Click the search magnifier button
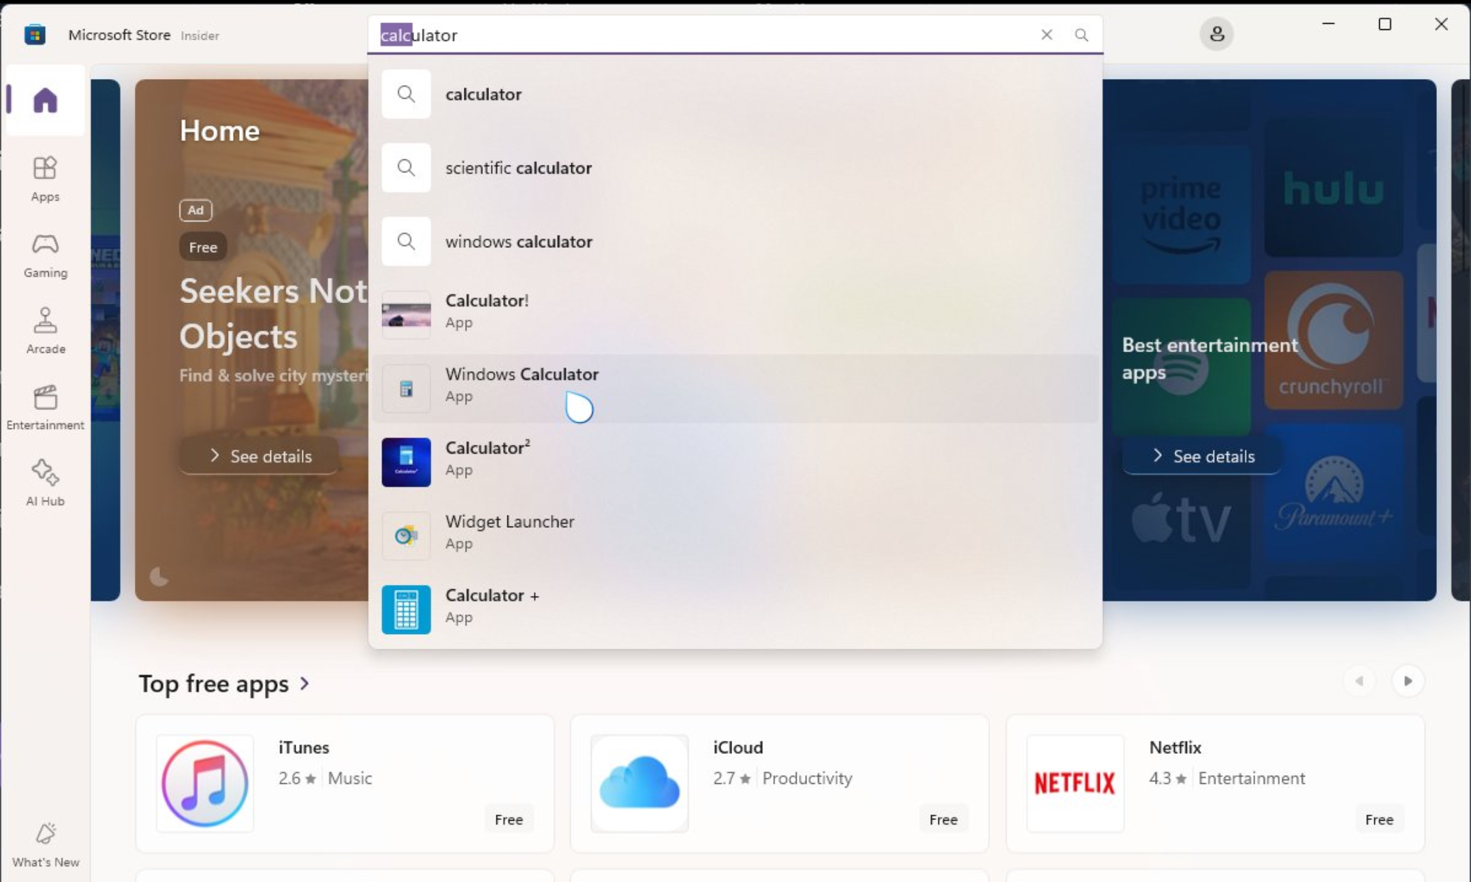 pyautogui.click(x=1081, y=33)
